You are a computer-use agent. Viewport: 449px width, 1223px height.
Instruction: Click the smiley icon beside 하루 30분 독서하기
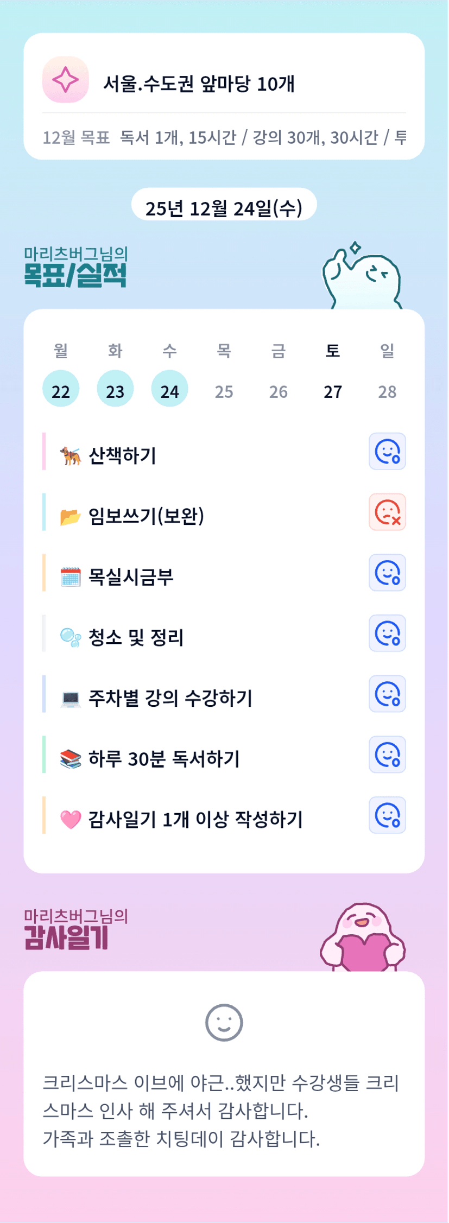pos(387,755)
